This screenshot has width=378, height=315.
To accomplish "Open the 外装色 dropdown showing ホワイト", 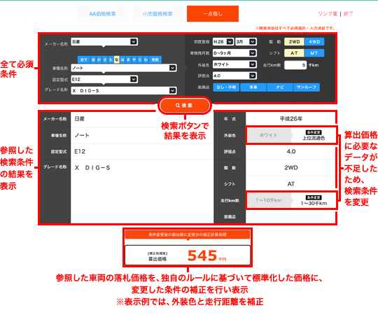I will [234, 64].
